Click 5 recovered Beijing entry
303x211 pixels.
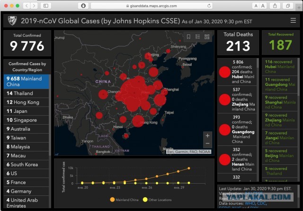pos(280,156)
